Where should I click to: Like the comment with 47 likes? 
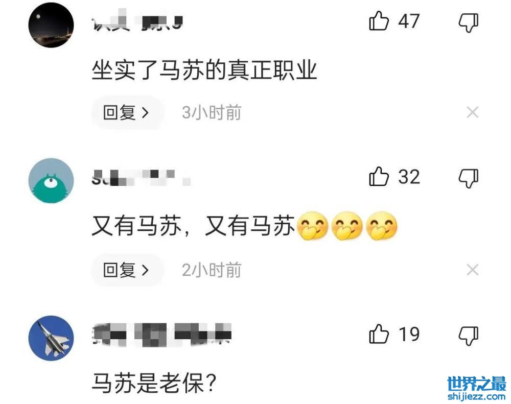tap(379, 21)
